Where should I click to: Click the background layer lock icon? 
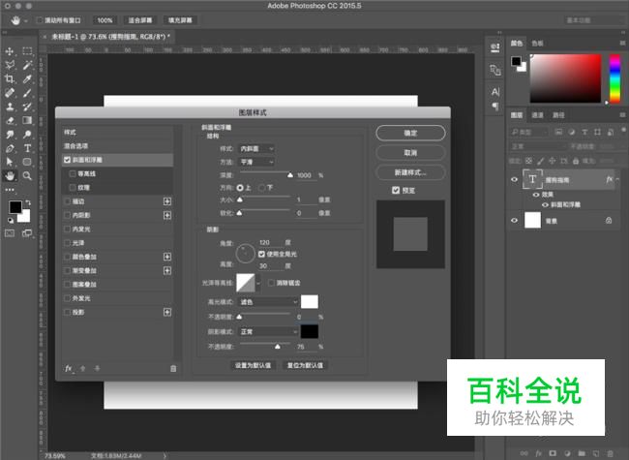click(x=609, y=221)
